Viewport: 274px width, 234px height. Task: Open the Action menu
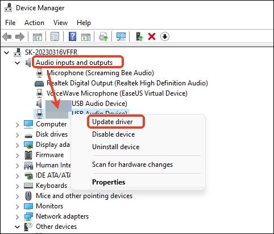(x=34, y=23)
